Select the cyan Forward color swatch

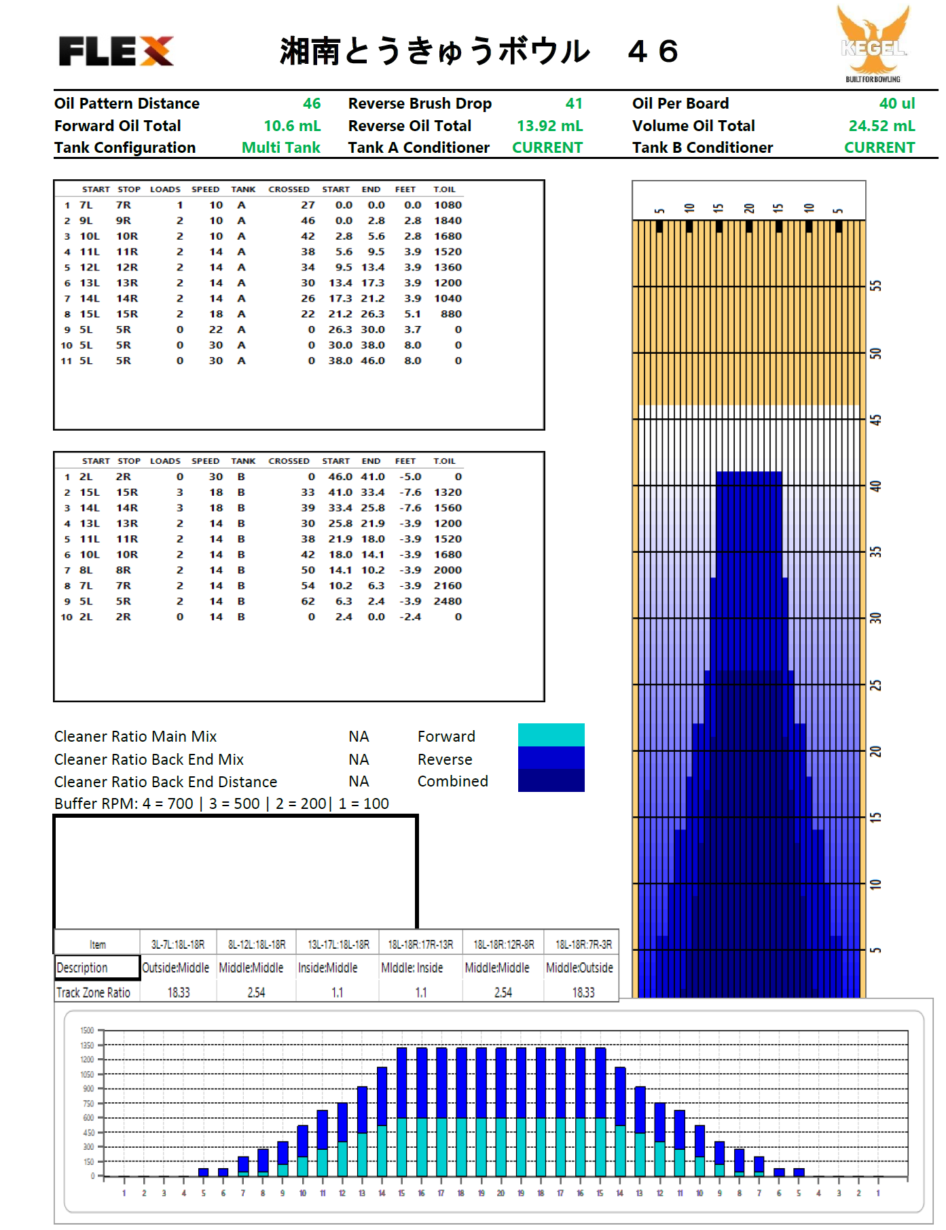pos(551,735)
